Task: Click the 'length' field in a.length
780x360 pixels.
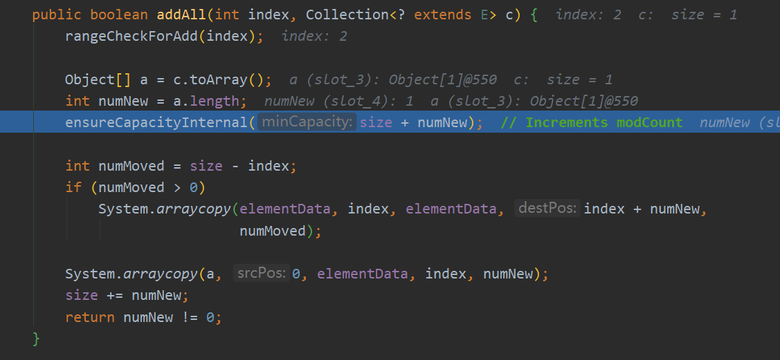Action: 215,102
